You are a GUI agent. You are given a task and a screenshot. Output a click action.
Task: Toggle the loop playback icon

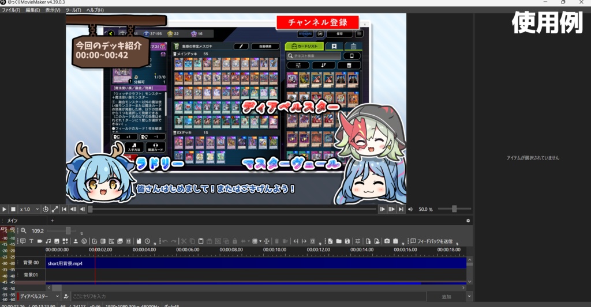46,209
